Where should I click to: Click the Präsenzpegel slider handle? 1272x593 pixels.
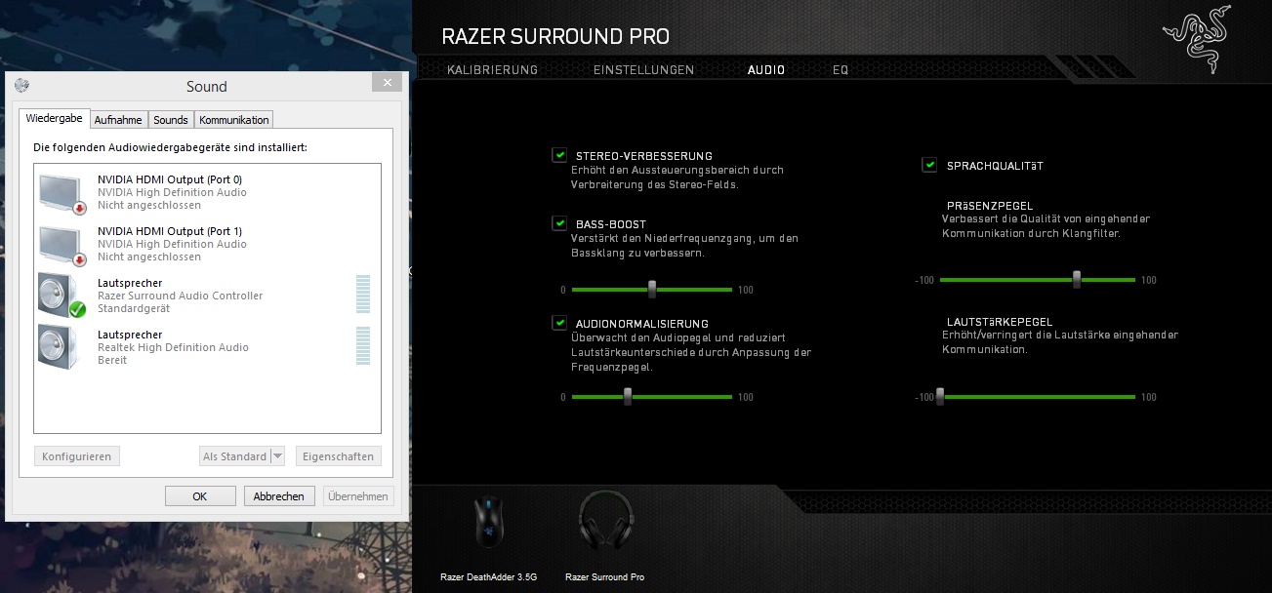(1077, 280)
